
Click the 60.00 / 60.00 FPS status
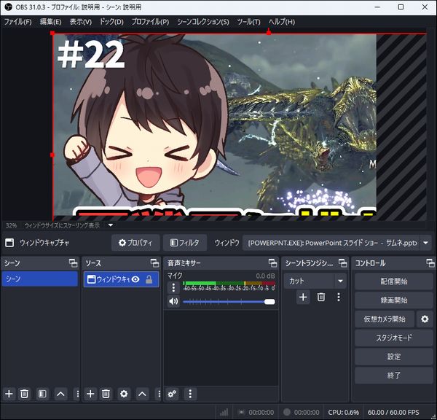tap(393, 412)
